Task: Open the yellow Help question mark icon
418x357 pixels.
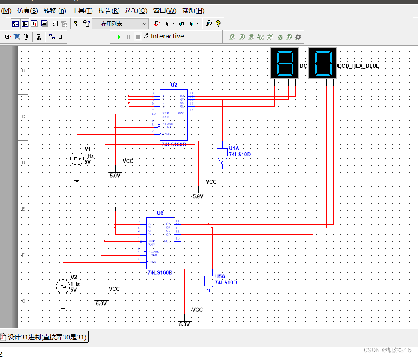Action: pos(218,23)
